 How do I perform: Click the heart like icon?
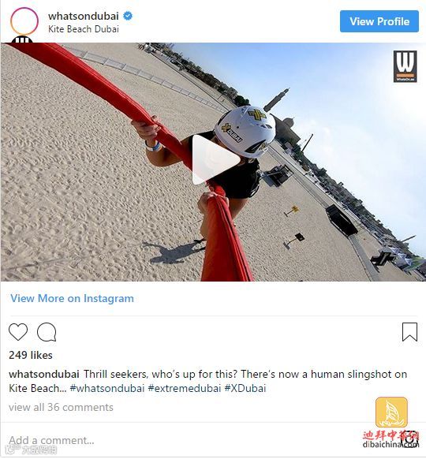tap(18, 332)
